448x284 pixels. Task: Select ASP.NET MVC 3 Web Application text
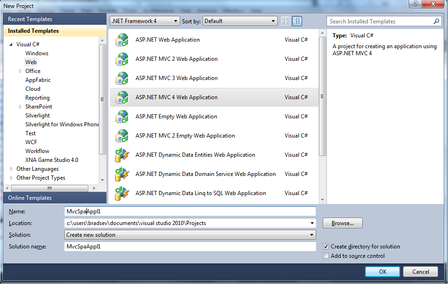pos(176,78)
